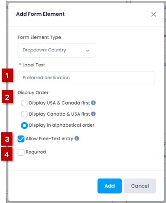Select Display Canada & USA first radio option
166x203 pixels.
click(x=24, y=114)
